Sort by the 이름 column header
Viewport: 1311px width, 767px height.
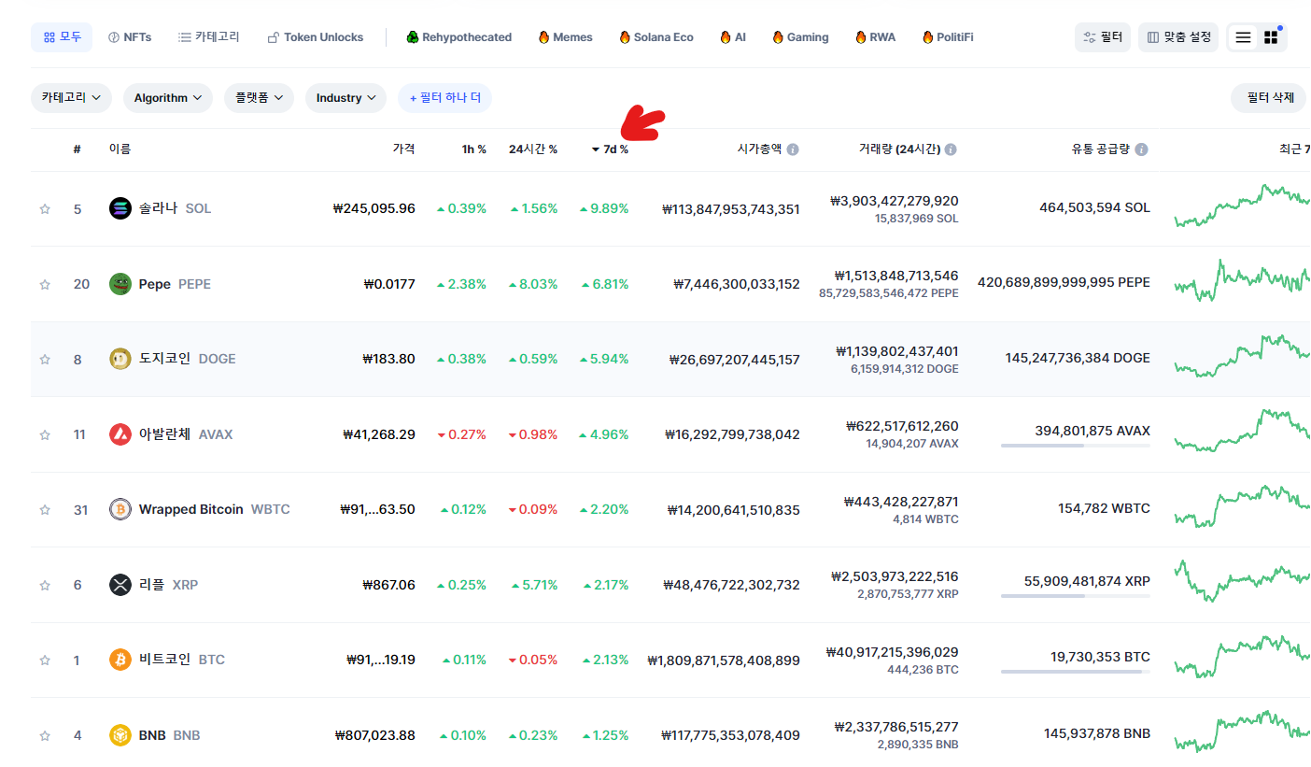pos(120,149)
